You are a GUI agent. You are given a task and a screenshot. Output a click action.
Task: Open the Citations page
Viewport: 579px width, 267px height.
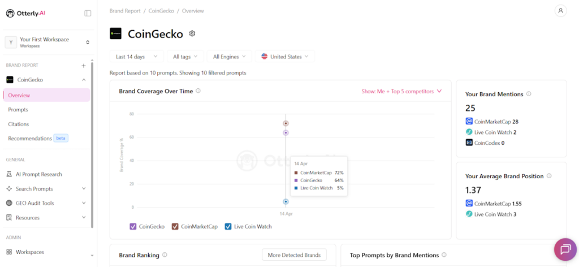point(19,124)
